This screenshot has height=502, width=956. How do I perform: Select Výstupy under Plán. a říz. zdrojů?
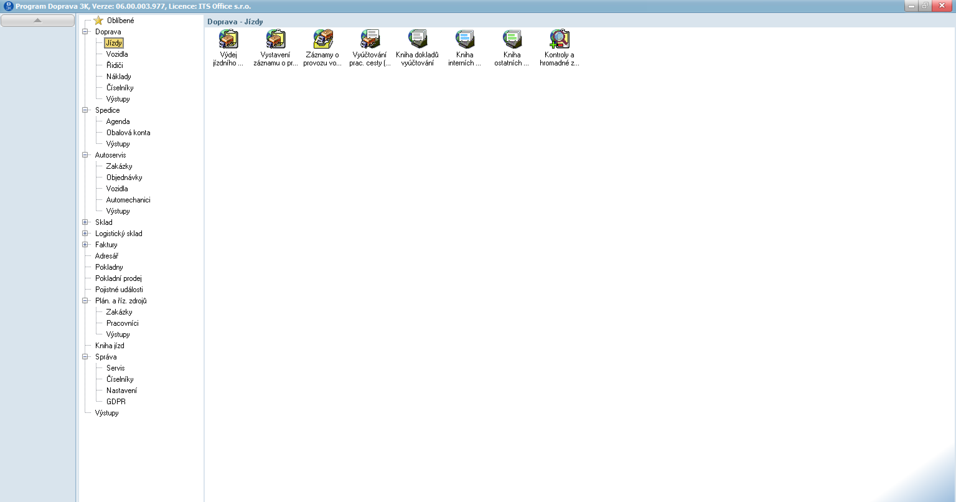(x=118, y=334)
